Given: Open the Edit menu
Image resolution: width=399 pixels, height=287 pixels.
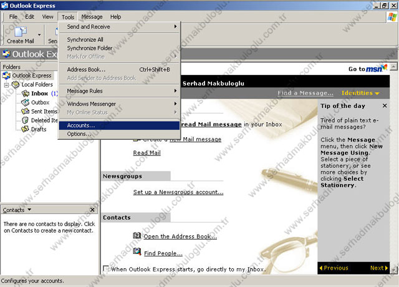Looking at the screenshot, I should click(x=29, y=17).
